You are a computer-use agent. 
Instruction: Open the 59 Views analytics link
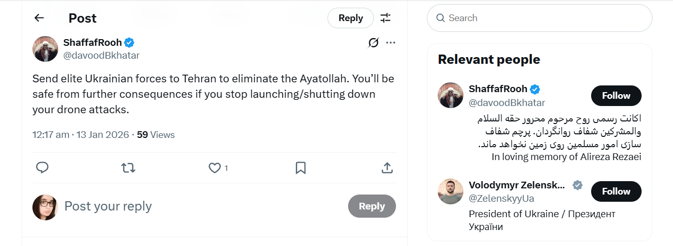coord(156,135)
